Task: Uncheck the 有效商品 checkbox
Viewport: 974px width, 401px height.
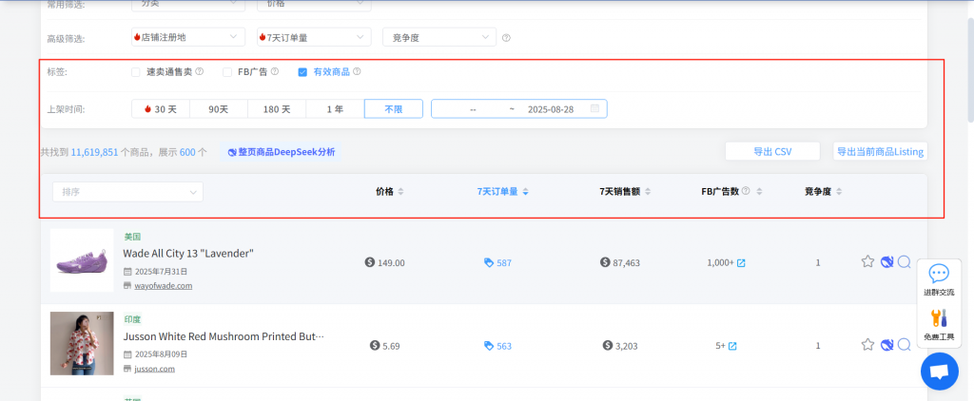Action: click(x=302, y=72)
